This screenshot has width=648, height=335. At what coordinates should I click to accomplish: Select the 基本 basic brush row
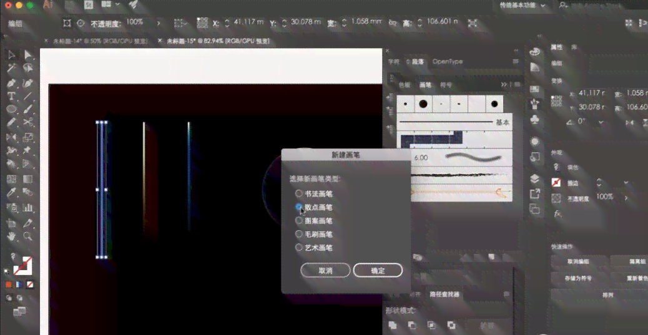(454, 122)
